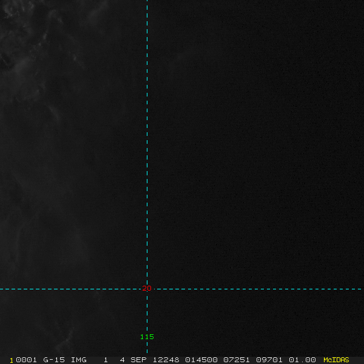Click the band number 1 before the 4

pos(106,360)
